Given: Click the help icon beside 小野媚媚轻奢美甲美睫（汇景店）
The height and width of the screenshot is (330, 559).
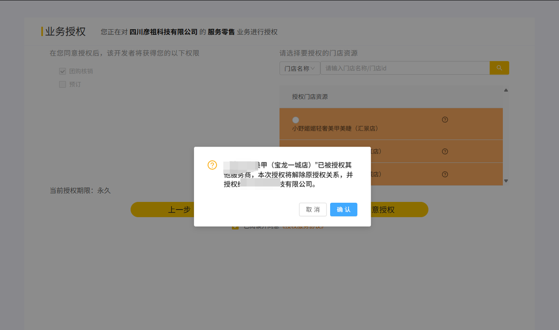Looking at the screenshot, I should 445,120.
